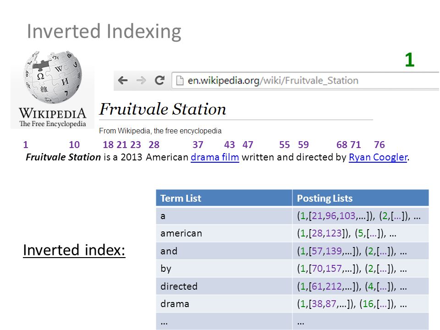Open the Ryan Coogler link

tap(378, 157)
